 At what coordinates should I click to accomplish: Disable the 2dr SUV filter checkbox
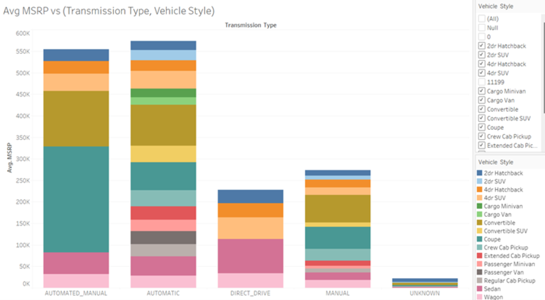pyautogui.click(x=481, y=54)
